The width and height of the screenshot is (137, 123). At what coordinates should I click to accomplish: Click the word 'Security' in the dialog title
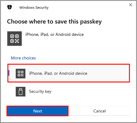(42, 8)
